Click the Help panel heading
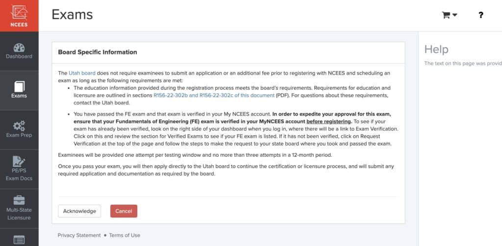Image resolution: width=502 pixels, height=246 pixels. (436, 49)
